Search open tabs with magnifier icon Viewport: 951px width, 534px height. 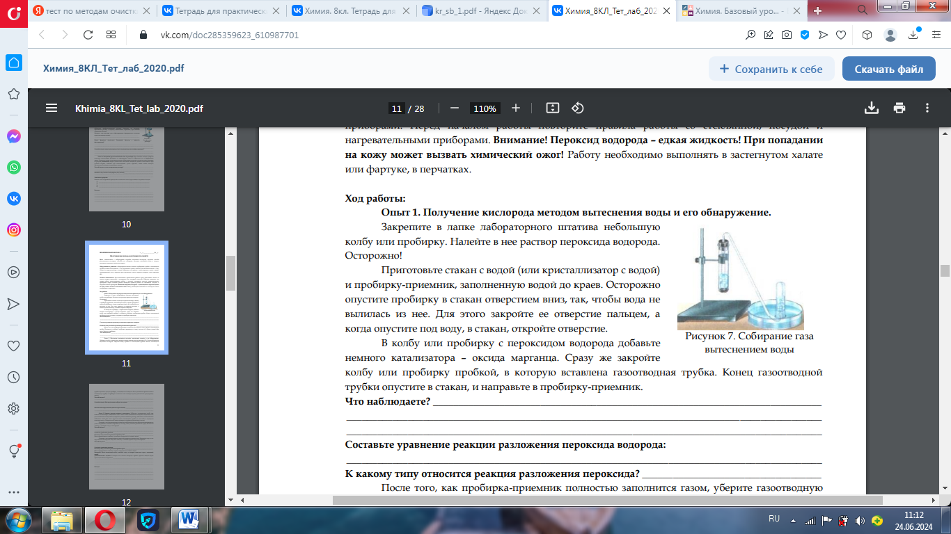pos(863,9)
